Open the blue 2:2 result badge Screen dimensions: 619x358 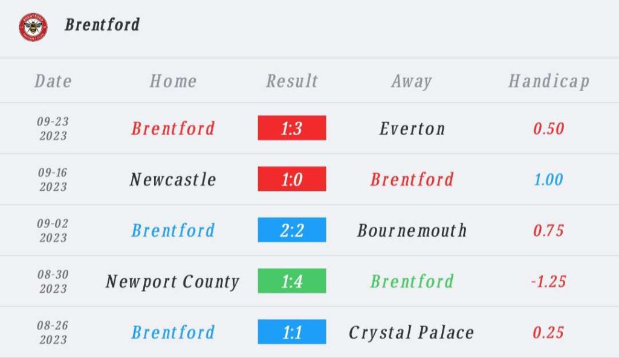(292, 230)
